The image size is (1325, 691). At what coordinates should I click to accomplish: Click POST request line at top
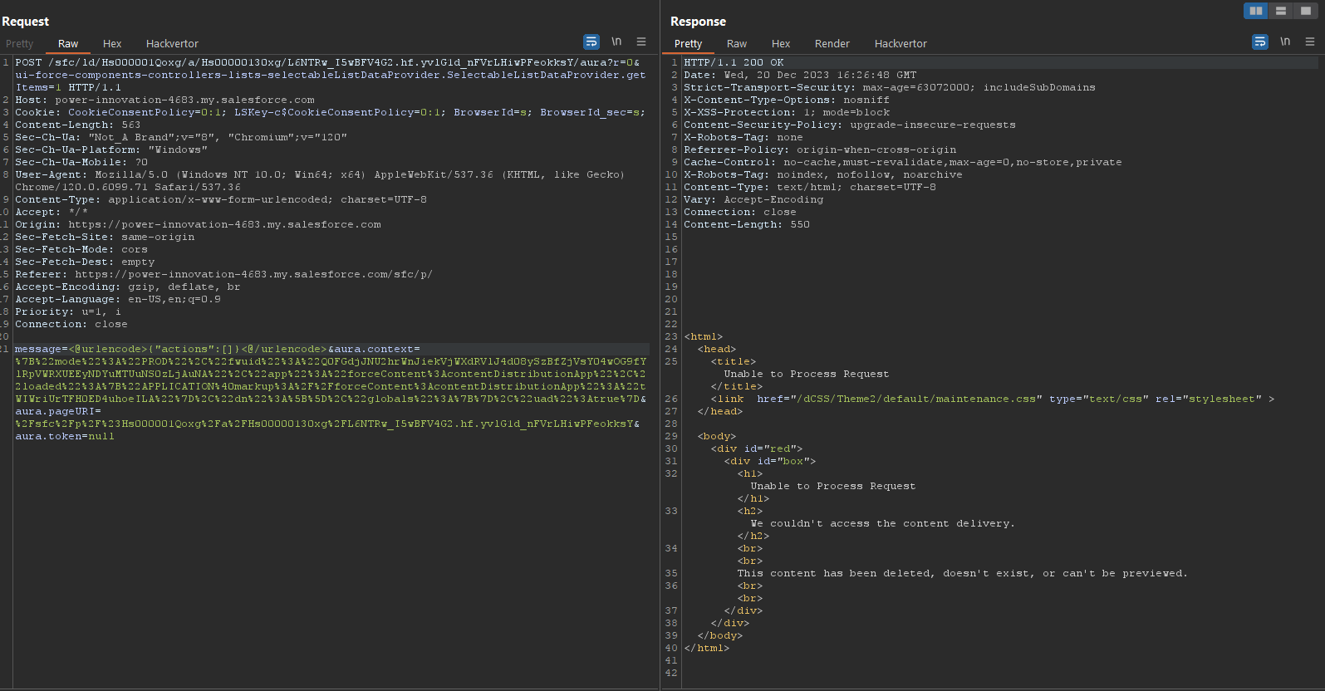click(x=331, y=75)
